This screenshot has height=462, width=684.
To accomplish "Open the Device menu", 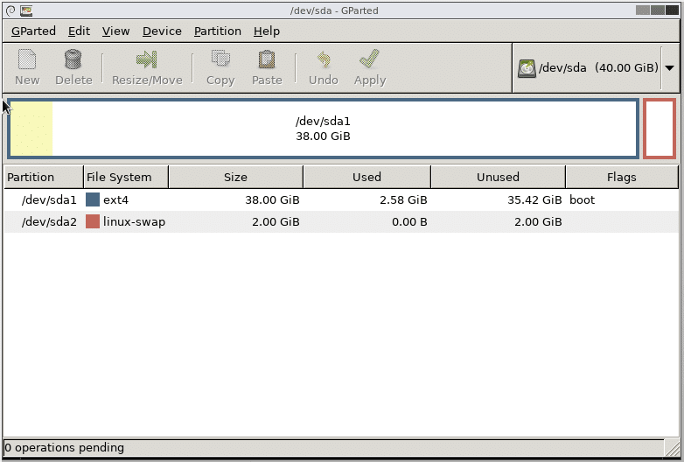I will point(162,31).
